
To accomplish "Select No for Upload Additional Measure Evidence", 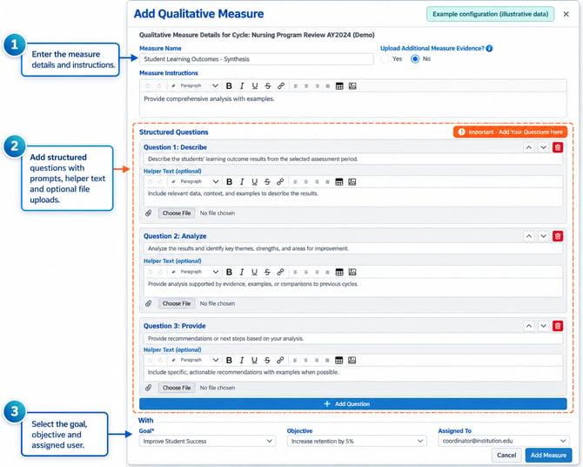I will coord(415,59).
